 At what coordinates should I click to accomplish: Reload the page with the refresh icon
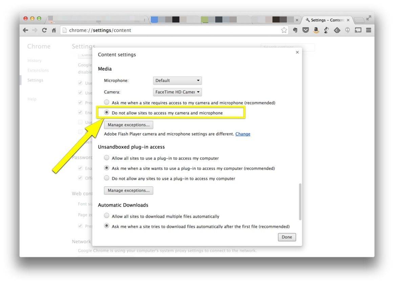44,30
